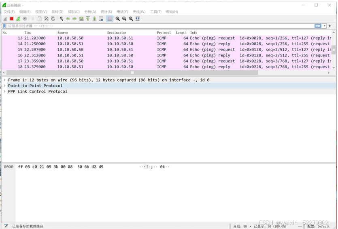The width and height of the screenshot is (338, 229).
Task: Click the 配置: Default profile in status bar
Action: [x=319, y=226]
